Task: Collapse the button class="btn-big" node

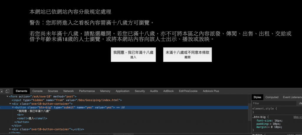Action: (13, 108)
